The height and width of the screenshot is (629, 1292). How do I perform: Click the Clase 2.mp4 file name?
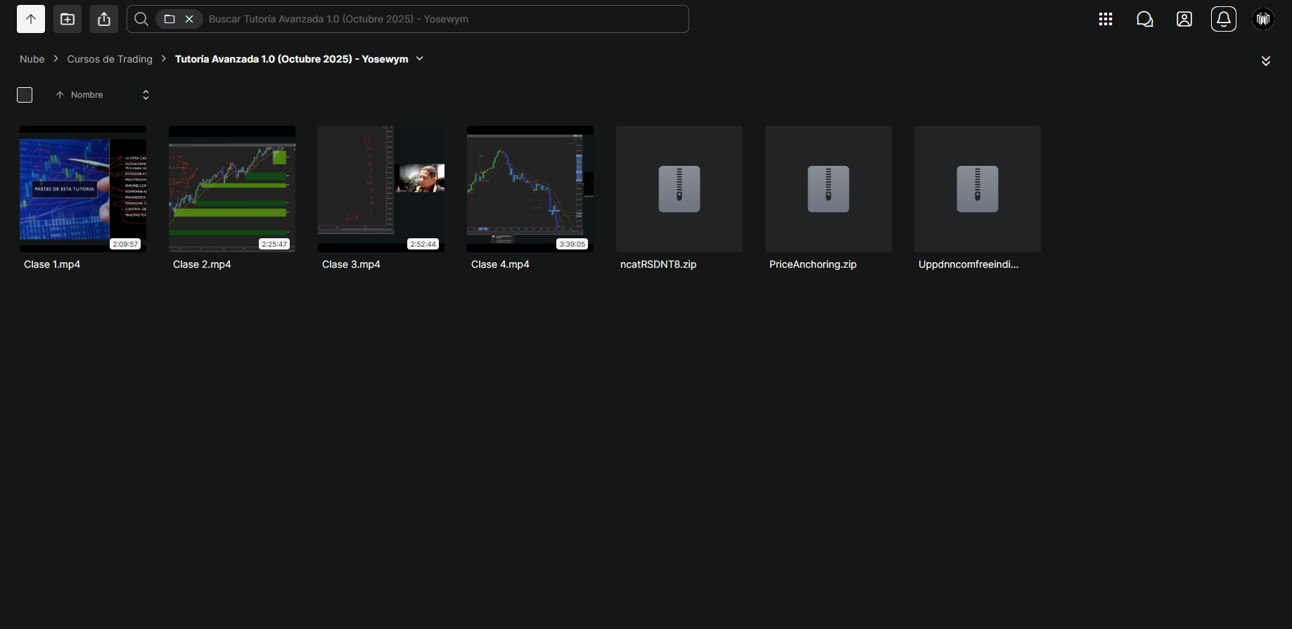202,264
